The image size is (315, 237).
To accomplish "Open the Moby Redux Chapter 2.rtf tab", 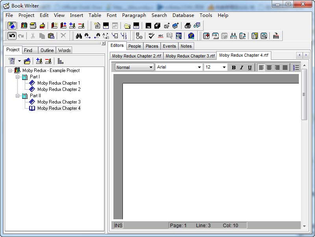I will pyautogui.click(x=136, y=56).
